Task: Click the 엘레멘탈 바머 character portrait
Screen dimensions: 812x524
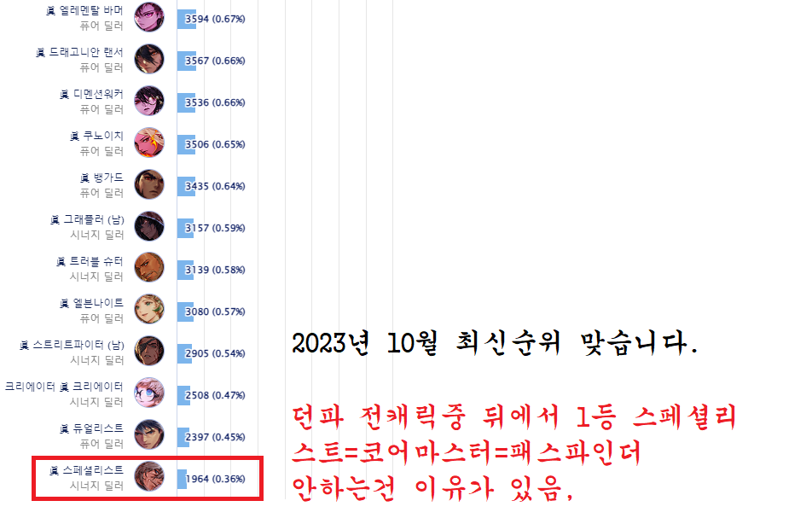Action: 149,17
